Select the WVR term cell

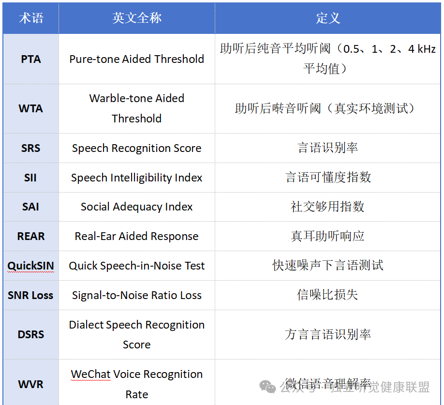[31, 382]
